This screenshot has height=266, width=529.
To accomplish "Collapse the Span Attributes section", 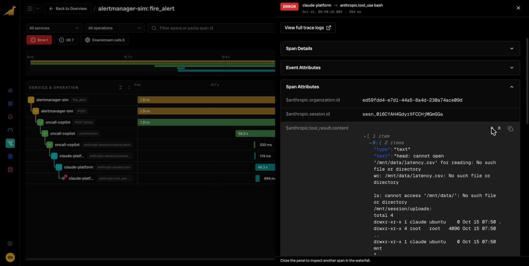I will pyautogui.click(x=400, y=87).
